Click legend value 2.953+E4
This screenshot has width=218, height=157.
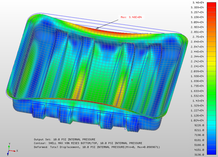pyautogui.click(x=197, y=27)
